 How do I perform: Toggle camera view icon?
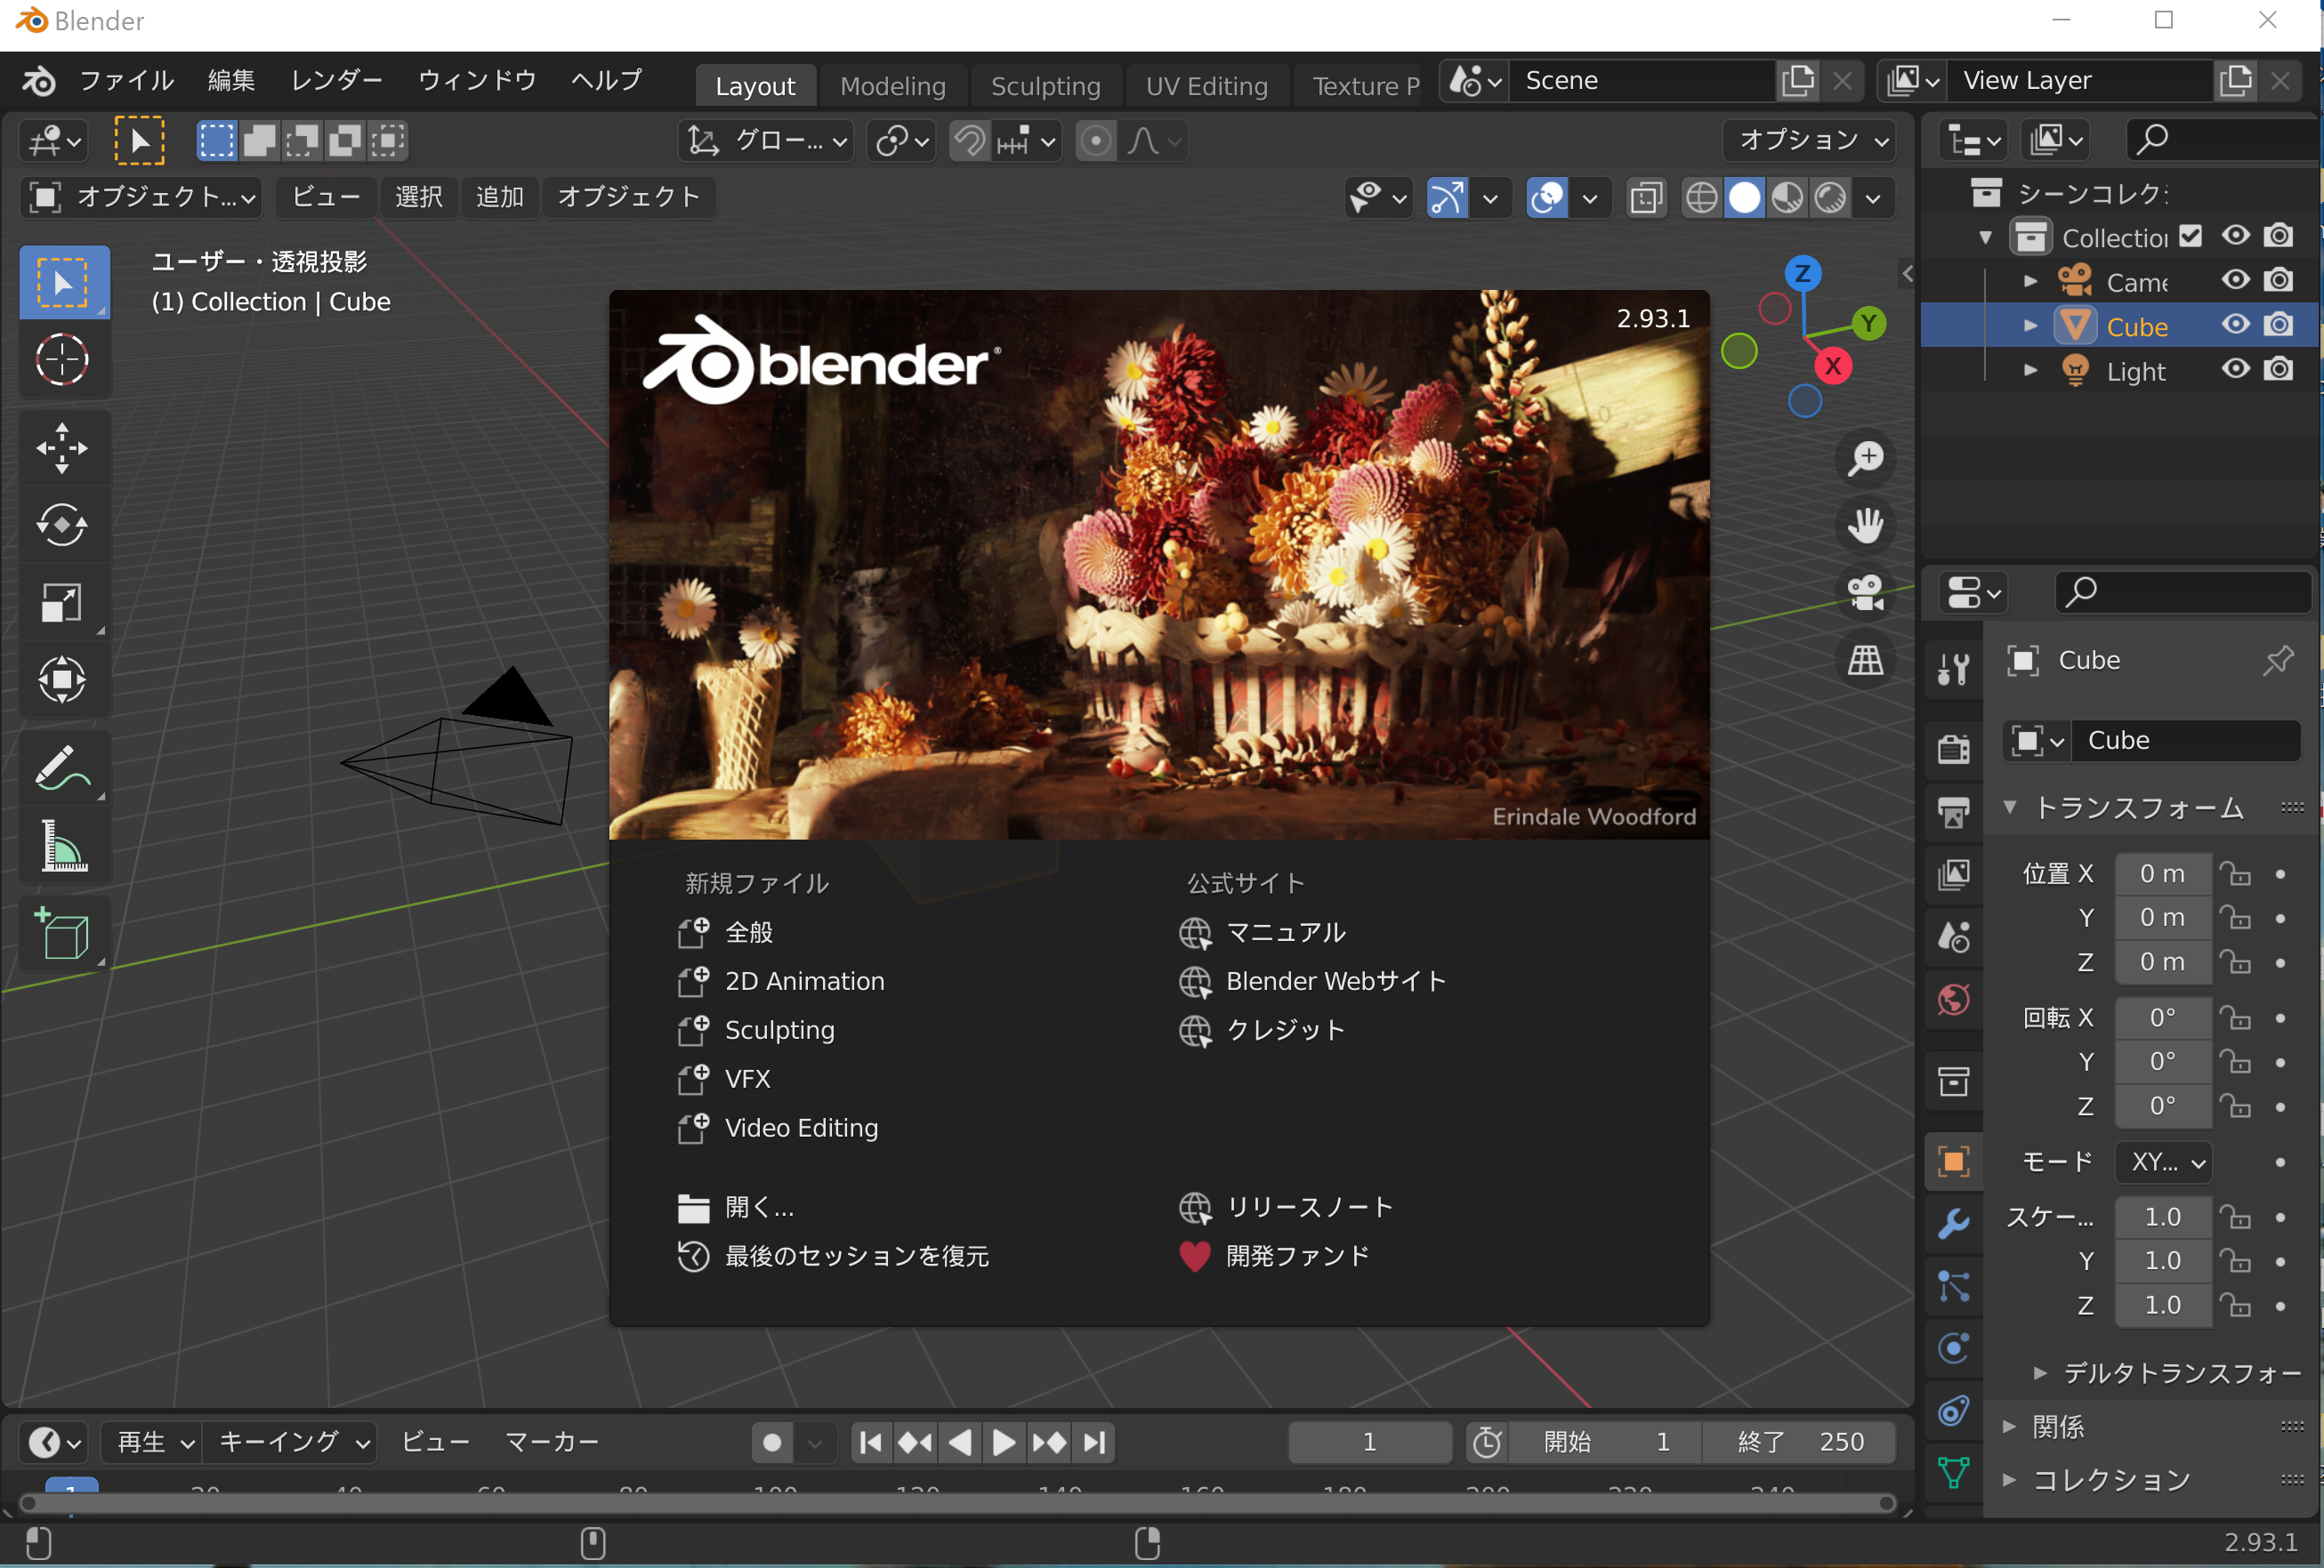click(1866, 592)
